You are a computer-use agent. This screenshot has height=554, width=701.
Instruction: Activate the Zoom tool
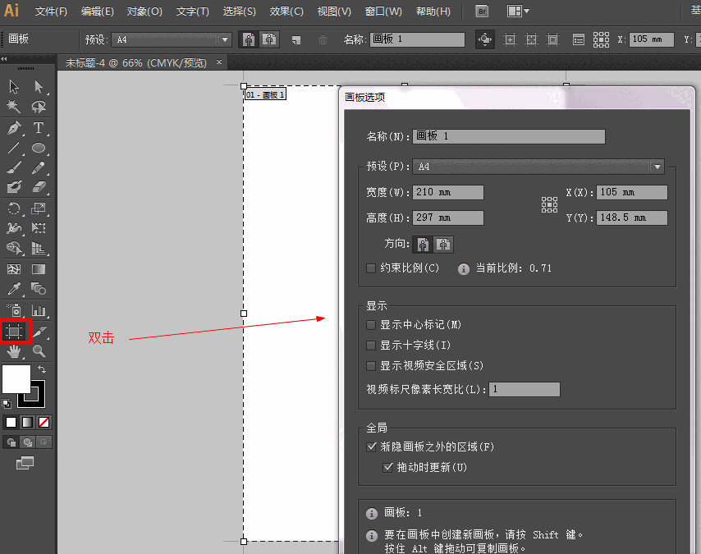pyautogui.click(x=39, y=351)
